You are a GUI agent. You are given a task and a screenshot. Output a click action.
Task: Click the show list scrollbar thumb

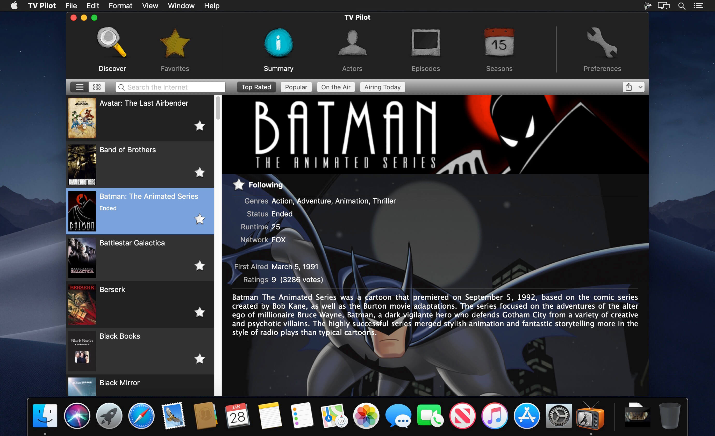(218, 108)
